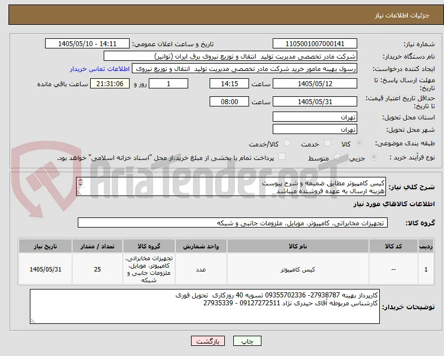Click the واحد شمارش column header

(x=201, y=246)
